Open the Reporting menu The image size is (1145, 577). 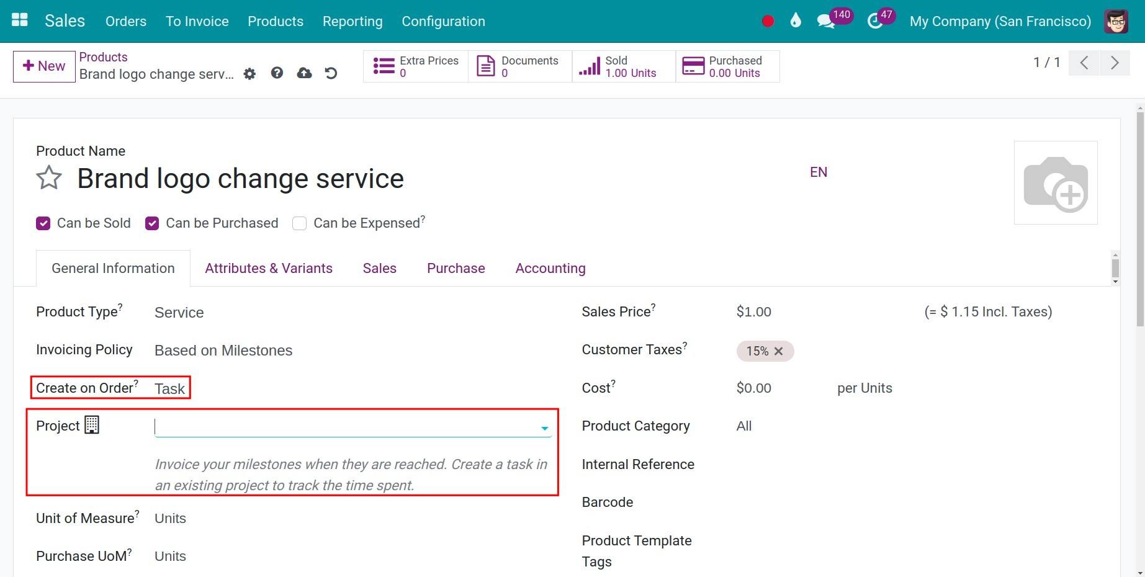tap(352, 20)
